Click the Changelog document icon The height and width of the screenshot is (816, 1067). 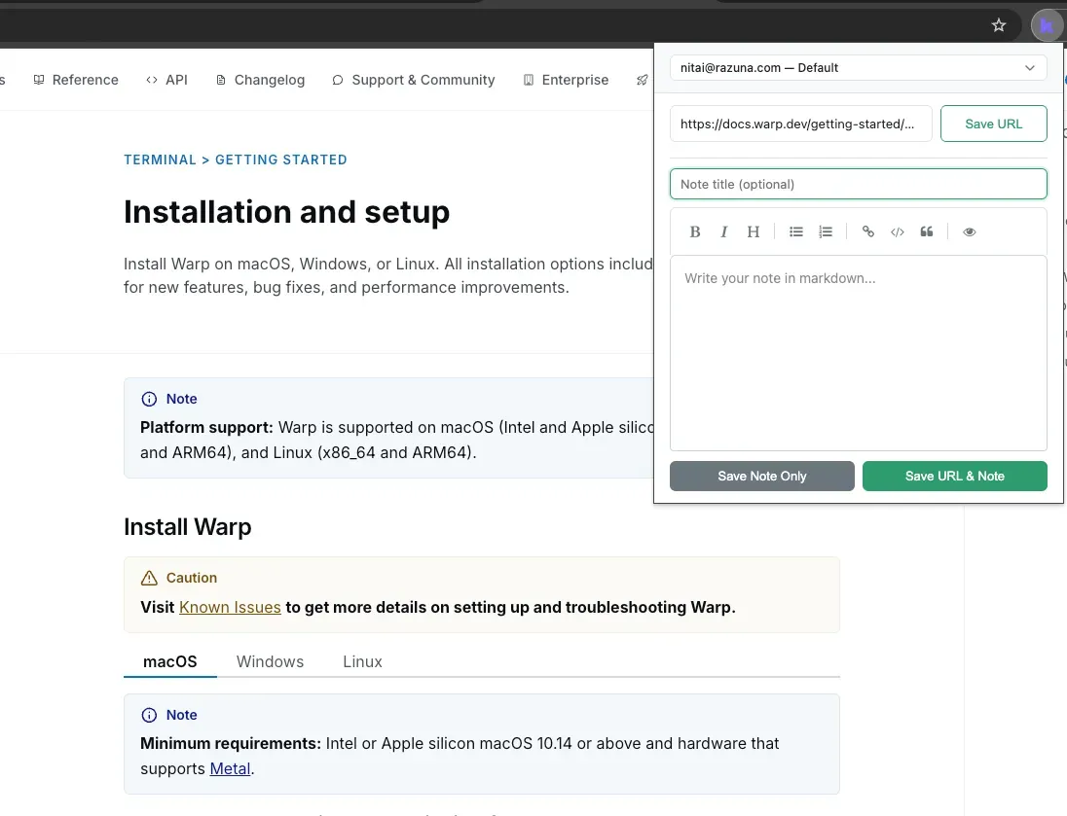[220, 81]
